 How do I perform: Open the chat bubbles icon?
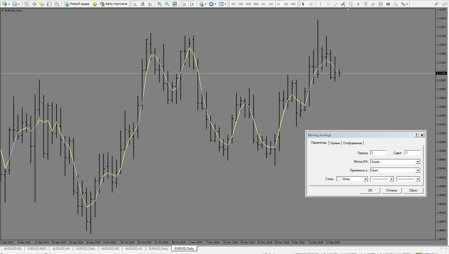coord(444,4)
